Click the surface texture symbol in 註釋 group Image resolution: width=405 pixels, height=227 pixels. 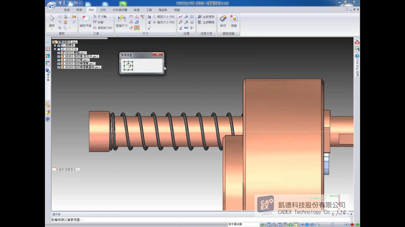(x=180, y=28)
